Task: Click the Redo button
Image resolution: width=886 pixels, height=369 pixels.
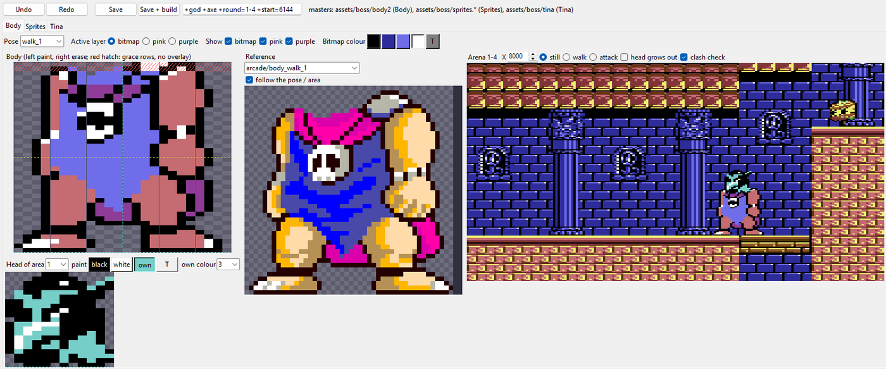Action: click(66, 9)
